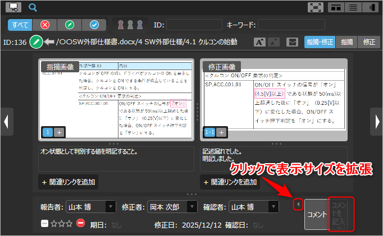Select the red X status filter
The image size is (383, 236).
[45, 25]
